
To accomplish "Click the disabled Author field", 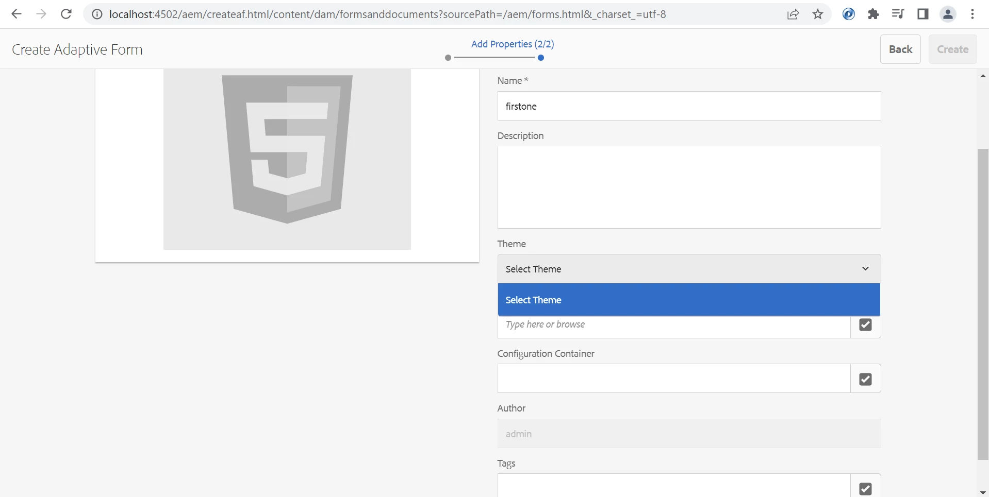I will pyautogui.click(x=689, y=434).
